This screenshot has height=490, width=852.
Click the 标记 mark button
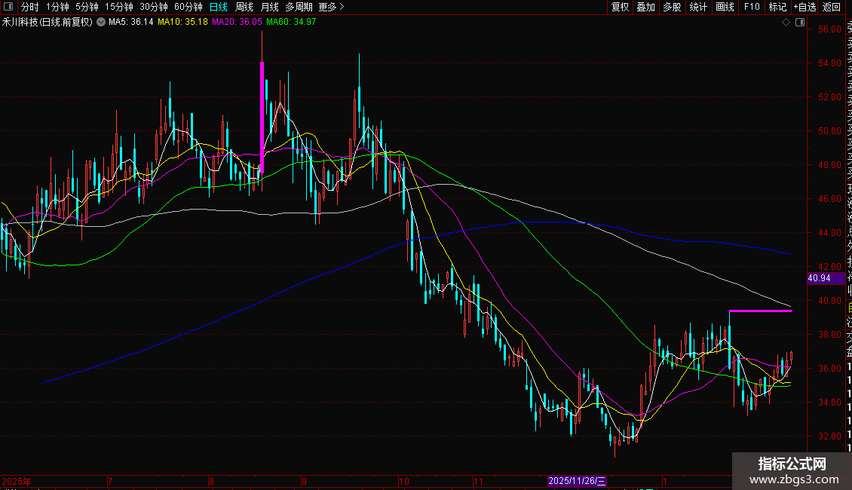[777, 7]
